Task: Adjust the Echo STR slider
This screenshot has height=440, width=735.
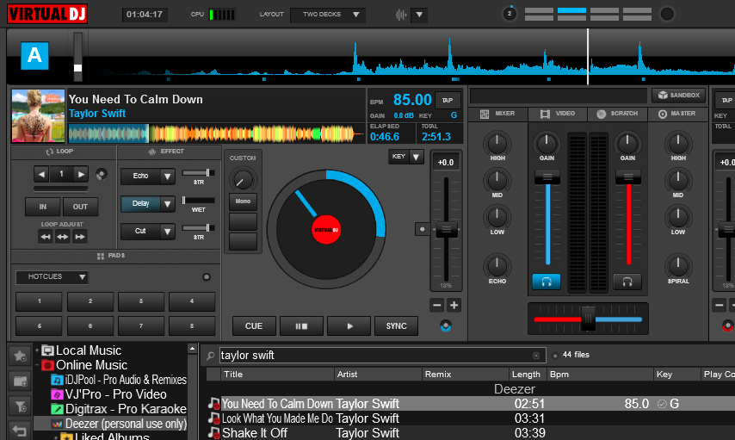Action: [x=199, y=173]
